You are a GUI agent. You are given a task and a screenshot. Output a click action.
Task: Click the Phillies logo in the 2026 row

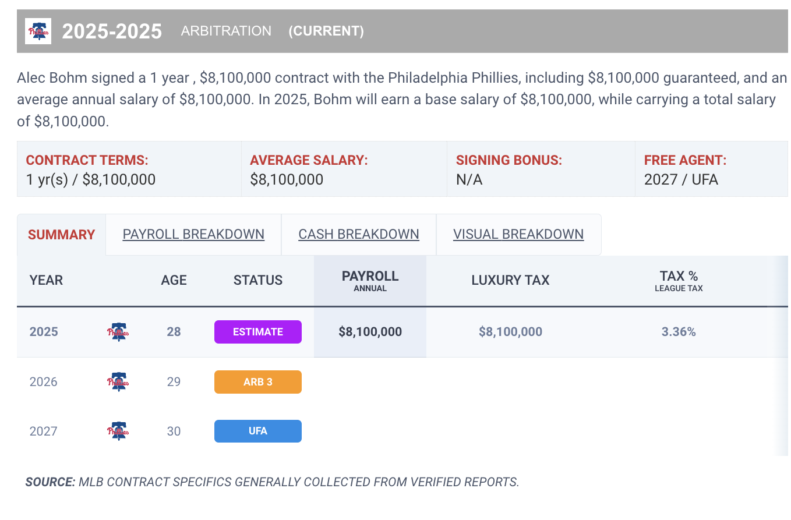118,382
